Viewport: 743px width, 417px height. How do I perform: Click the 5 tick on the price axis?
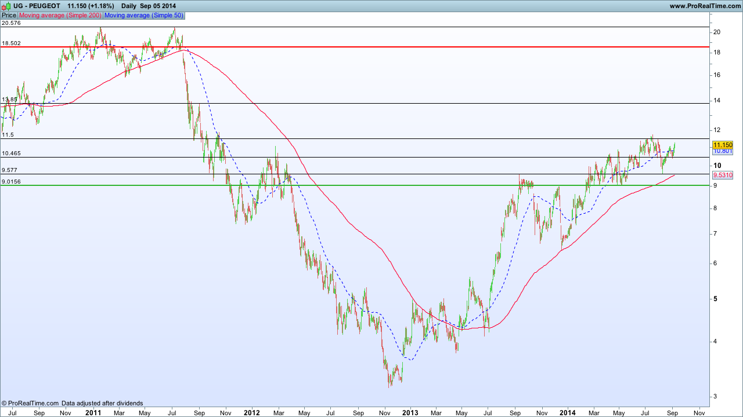715,299
